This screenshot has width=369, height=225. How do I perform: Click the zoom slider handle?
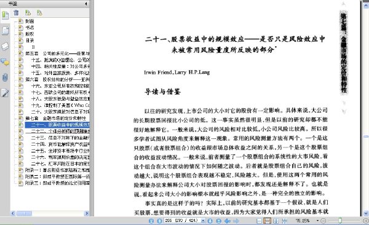coord(340,221)
